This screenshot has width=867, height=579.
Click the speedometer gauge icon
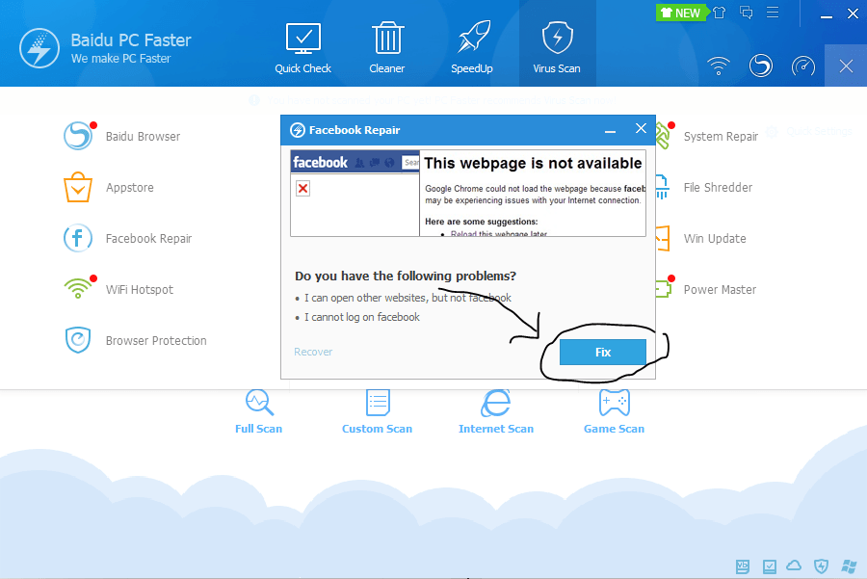click(x=802, y=66)
